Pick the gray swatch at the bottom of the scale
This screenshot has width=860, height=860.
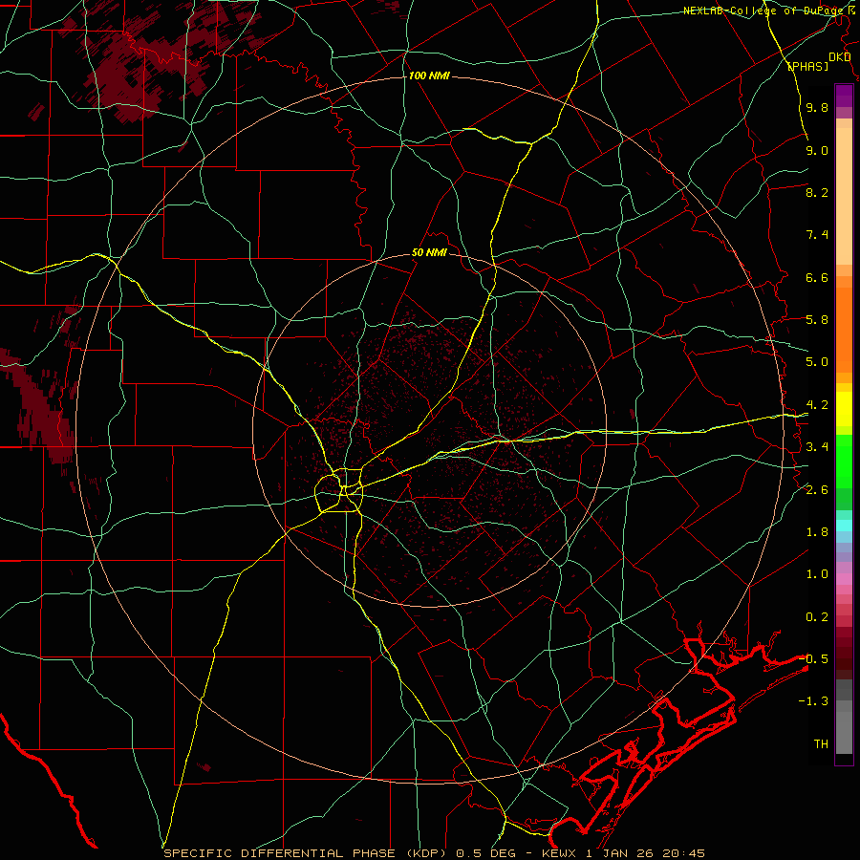(x=844, y=732)
